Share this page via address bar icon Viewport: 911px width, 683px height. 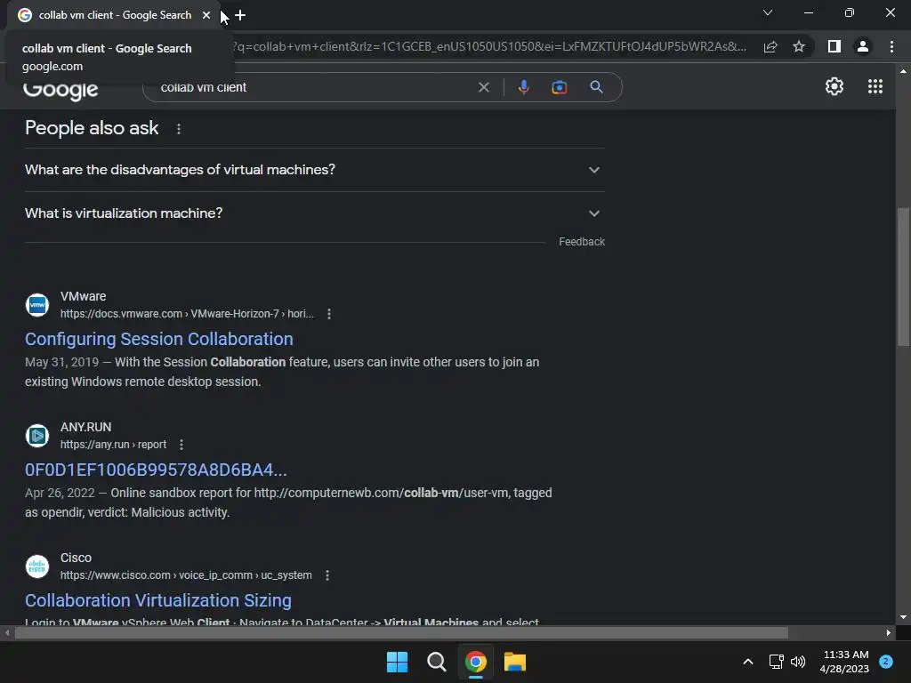point(770,46)
